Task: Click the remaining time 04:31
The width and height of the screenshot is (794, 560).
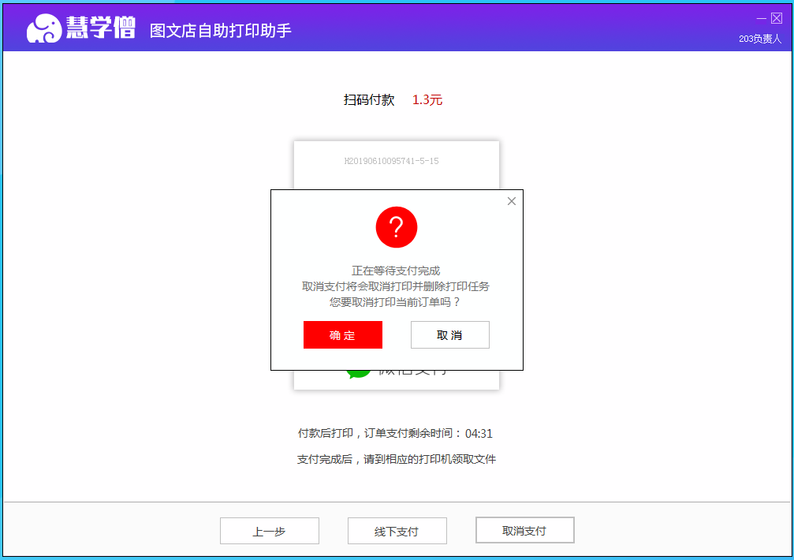Action: [479, 434]
